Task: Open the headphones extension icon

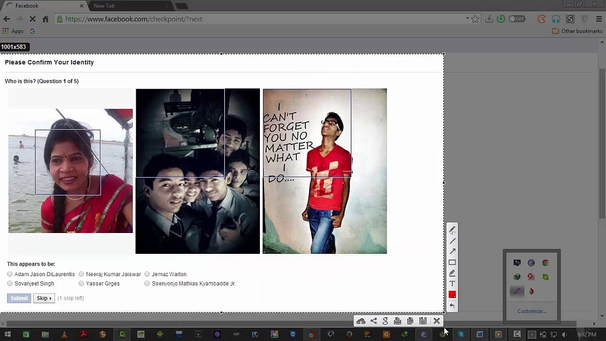Action: [x=556, y=19]
